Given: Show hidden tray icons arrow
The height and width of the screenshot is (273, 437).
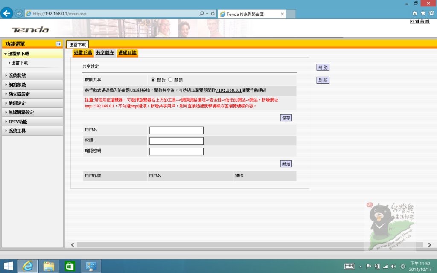Looking at the screenshot, I should [361, 267].
